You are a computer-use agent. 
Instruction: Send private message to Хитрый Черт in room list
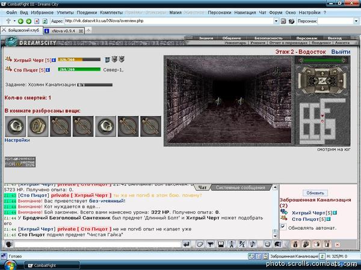[x=283, y=212]
